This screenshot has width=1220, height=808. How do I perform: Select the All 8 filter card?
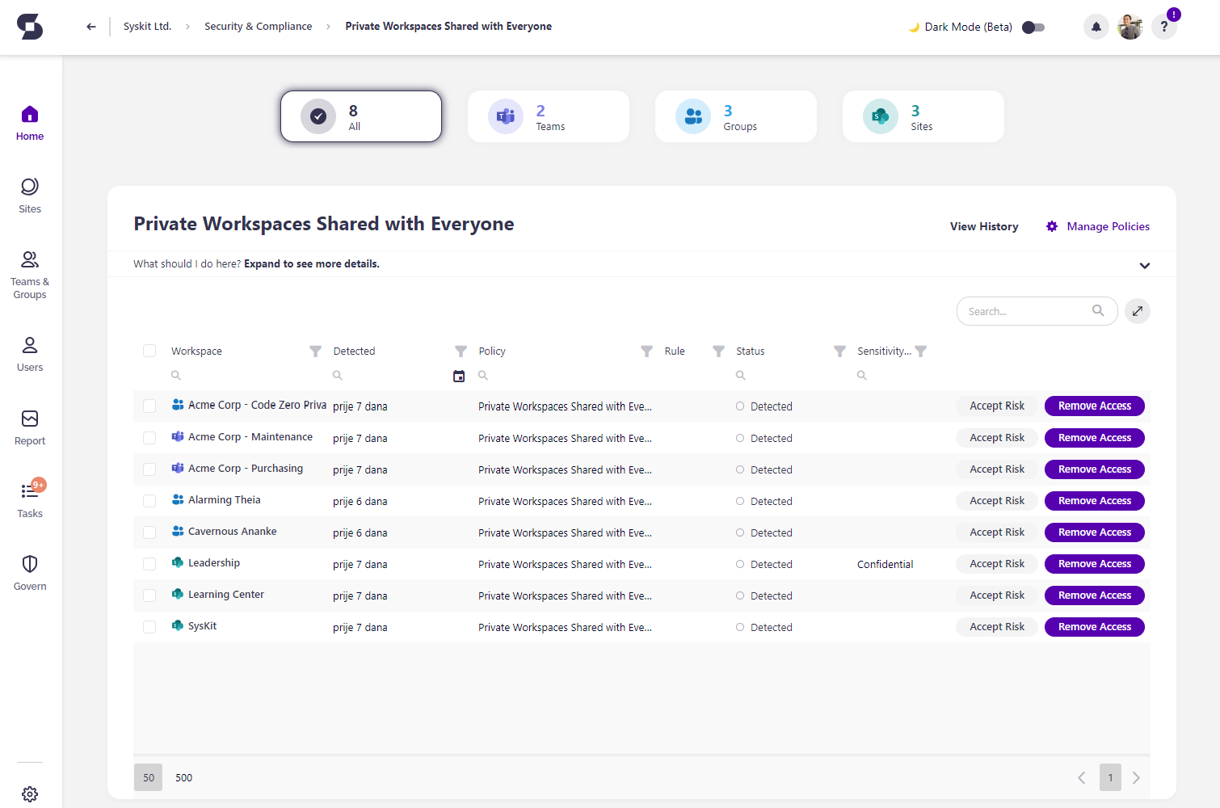tap(361, 116)
